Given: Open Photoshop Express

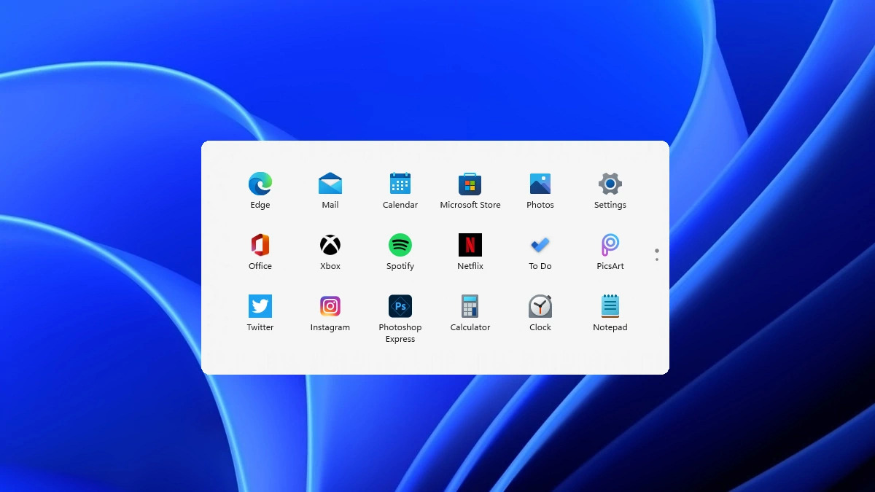Looking at the screenshot, I should point(400,307).
